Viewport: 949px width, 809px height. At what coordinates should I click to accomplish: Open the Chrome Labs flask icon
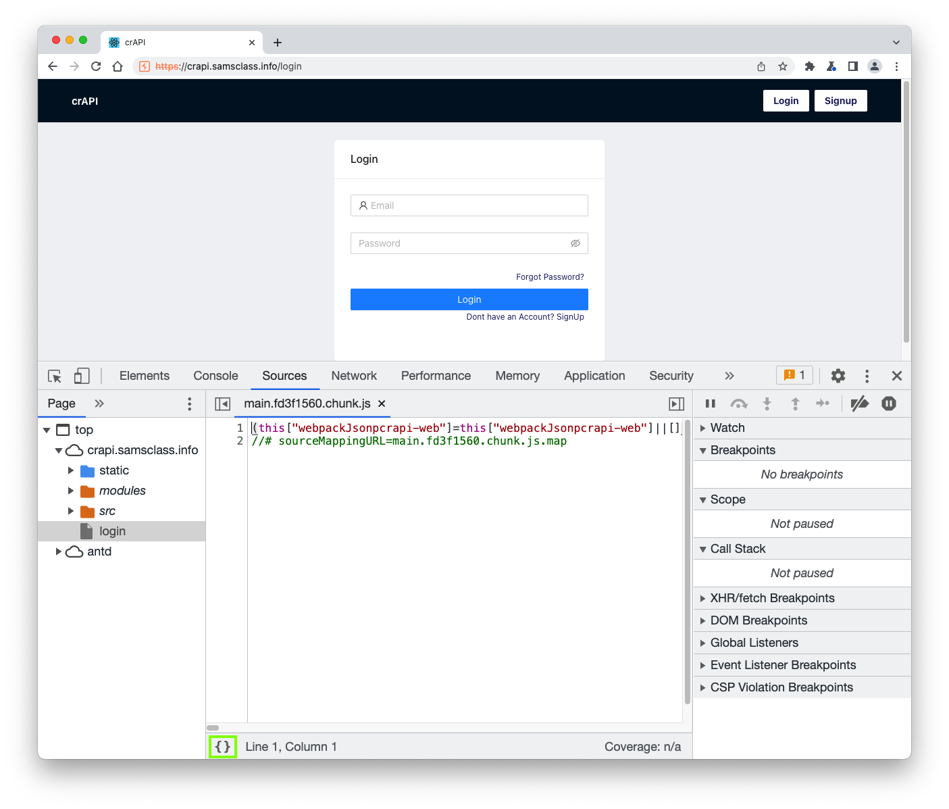click(x=831, y=66)
